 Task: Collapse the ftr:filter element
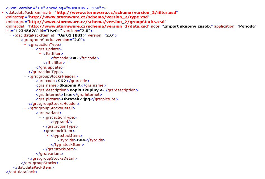pos(40,54)
